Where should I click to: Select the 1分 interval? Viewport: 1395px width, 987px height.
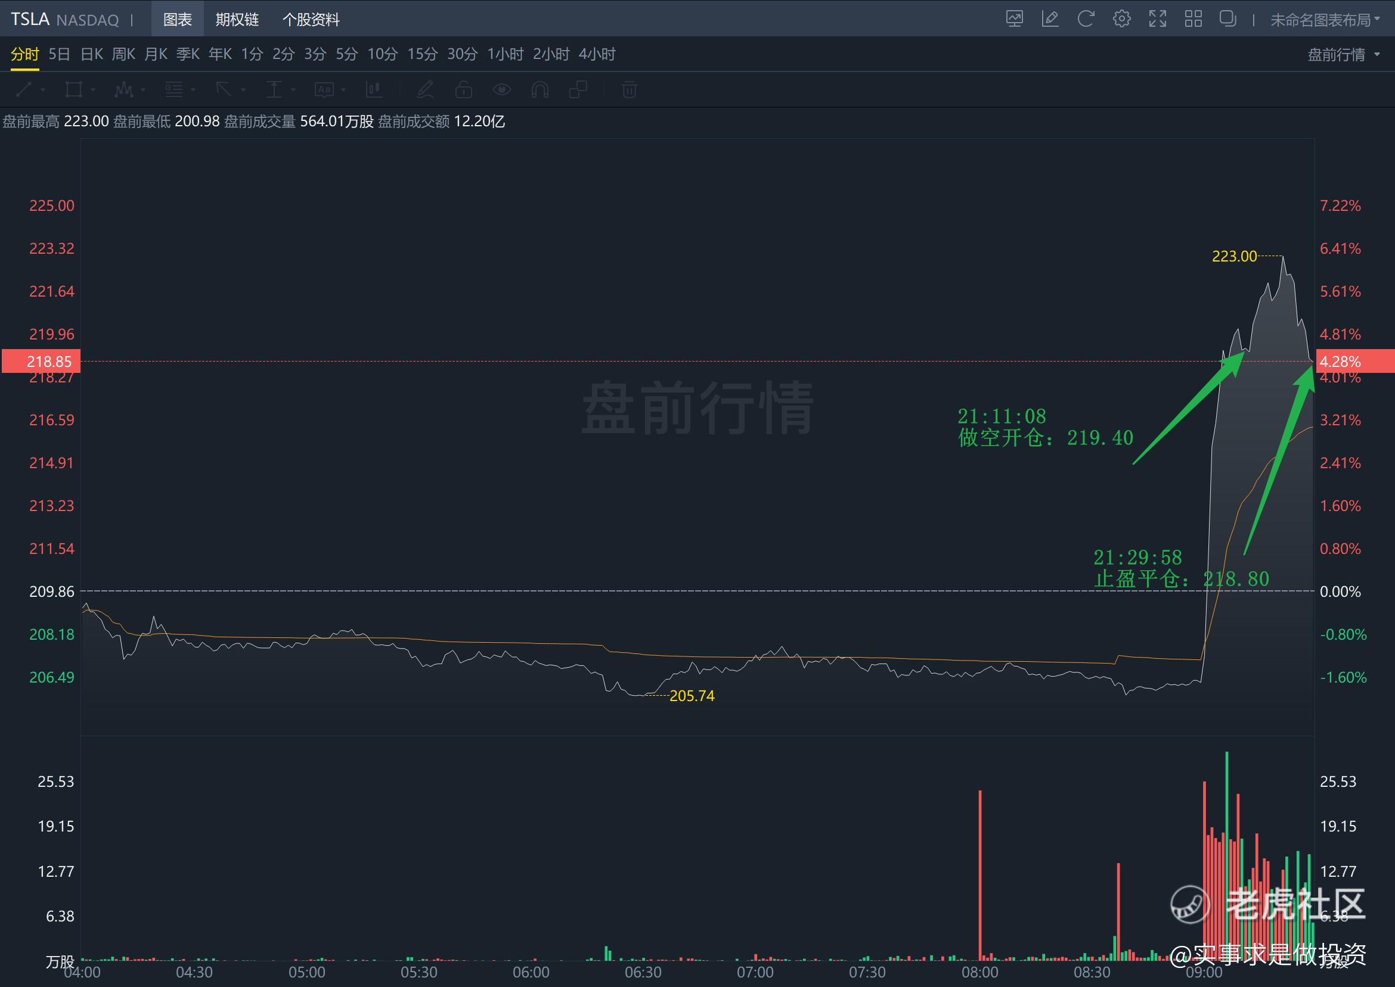(x=252, y=54)
